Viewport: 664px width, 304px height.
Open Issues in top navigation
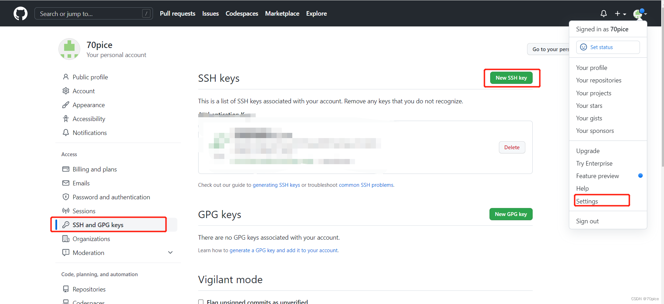pyautogui.click(x=210, y=14)
